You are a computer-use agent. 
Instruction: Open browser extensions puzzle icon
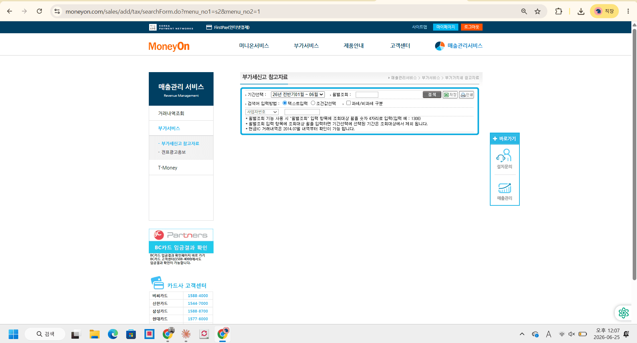pyautogui.click(x=559, y=11)
